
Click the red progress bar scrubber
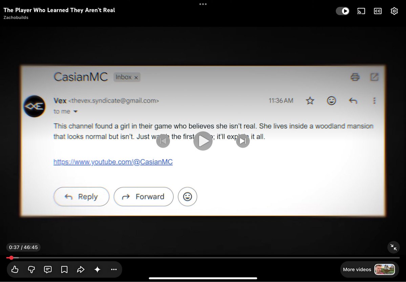(11, 258)
